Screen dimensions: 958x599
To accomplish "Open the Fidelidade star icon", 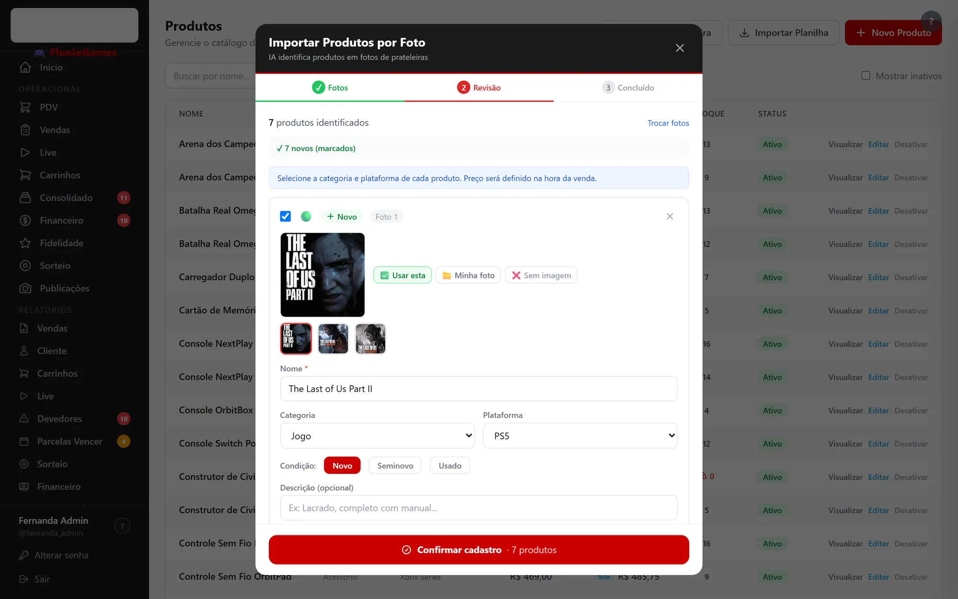I will pyautogui.click(x=25, y=243).
